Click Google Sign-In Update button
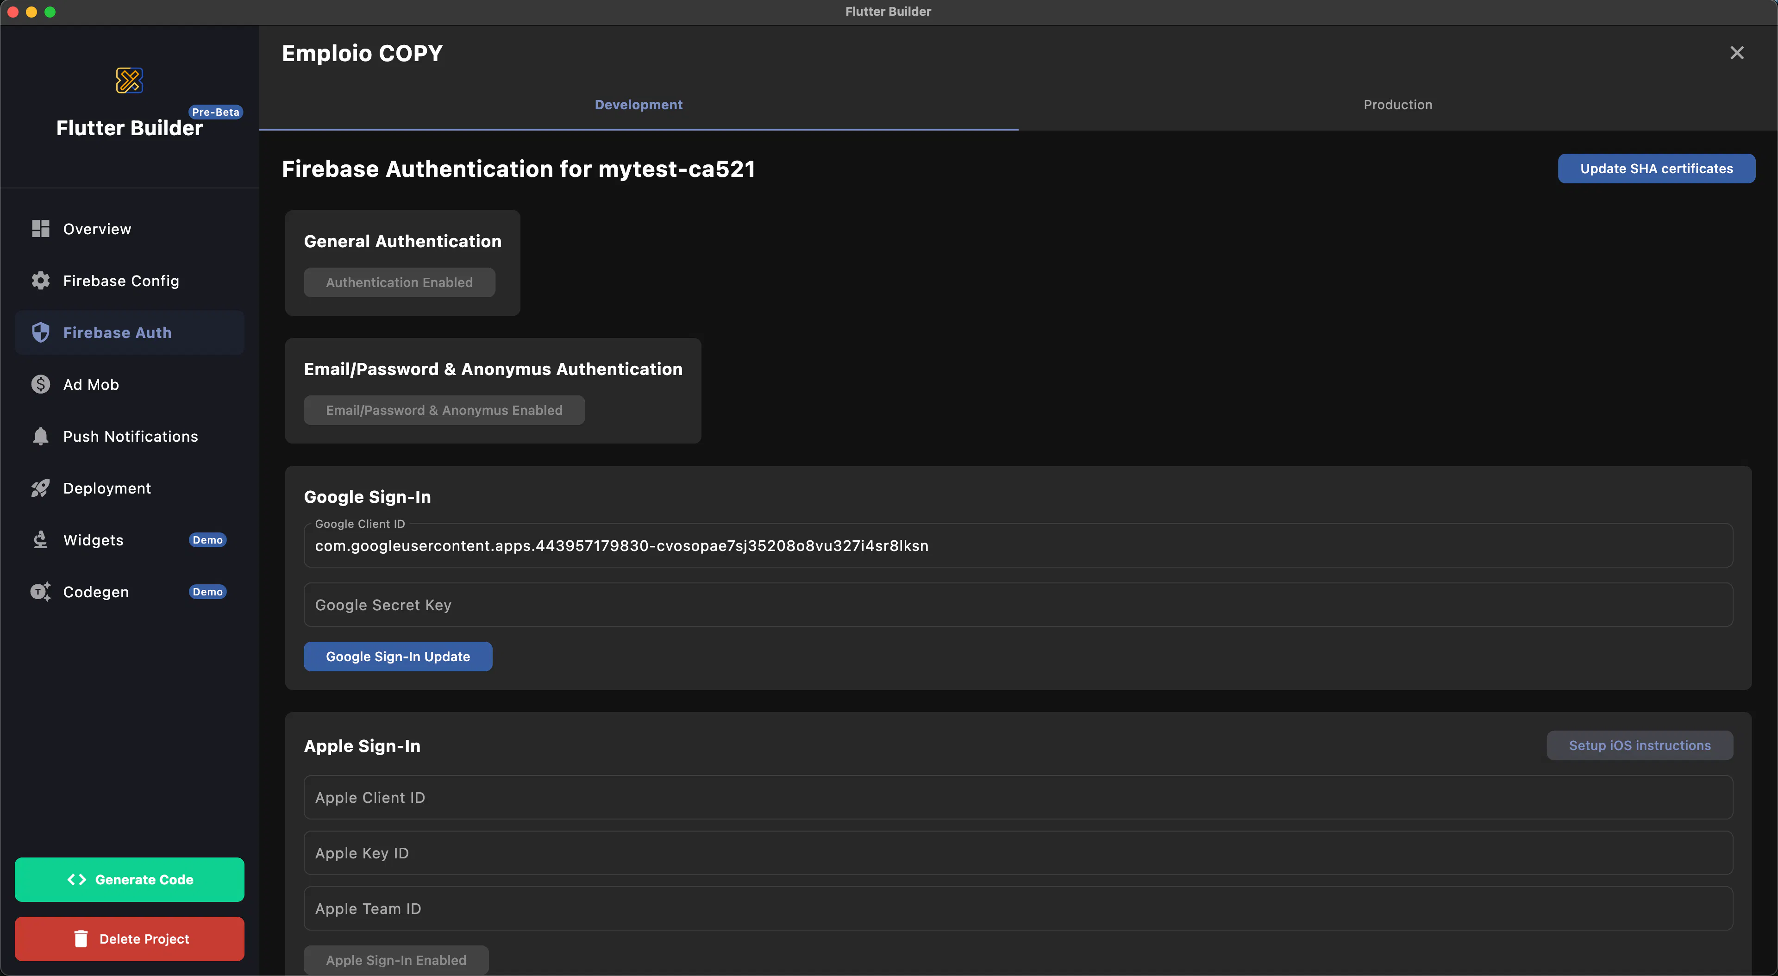Image resolution: width=1778 pixels, height=976 pixels. click(x=398, y=657)
